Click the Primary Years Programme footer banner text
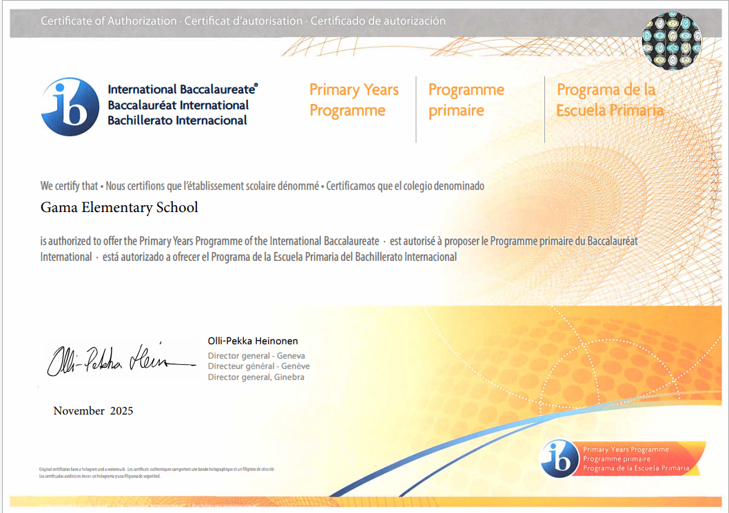This screenshot has height=513, width=729. pos(626,450)
